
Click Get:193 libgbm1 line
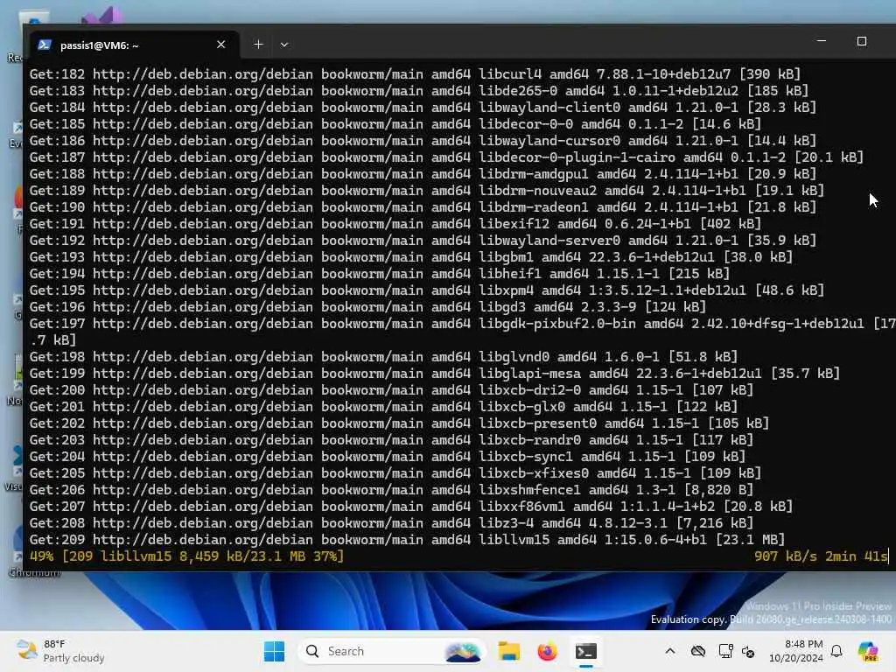[x=411, y=257]
